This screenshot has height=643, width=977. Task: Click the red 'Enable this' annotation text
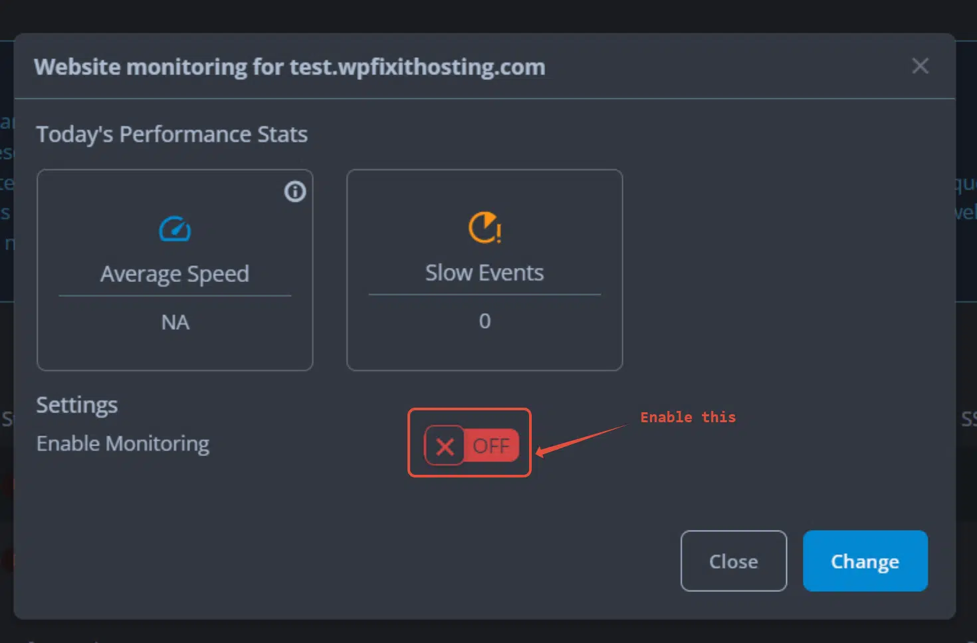coord(688,417)
